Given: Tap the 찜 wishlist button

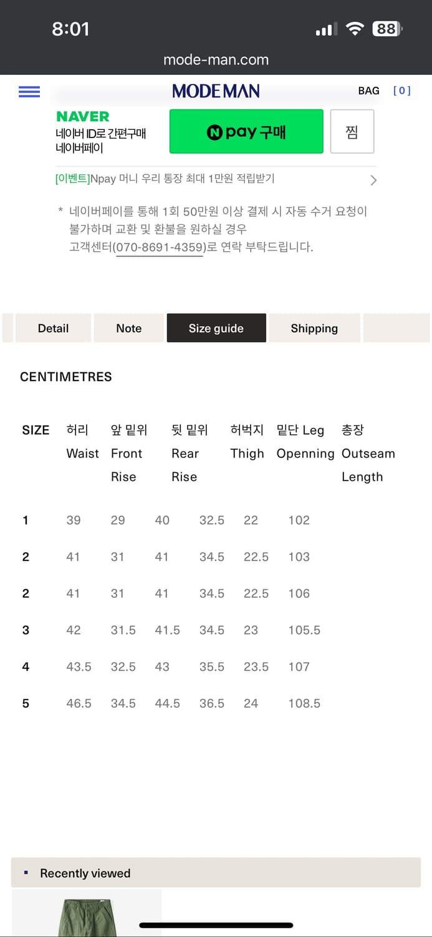Looking at the screenshot, I should (352, 132).
